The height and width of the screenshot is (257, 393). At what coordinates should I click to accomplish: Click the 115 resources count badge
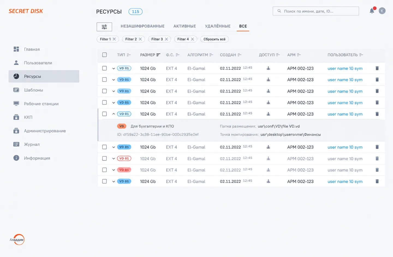pyautogui.click(x=135, y=11)
